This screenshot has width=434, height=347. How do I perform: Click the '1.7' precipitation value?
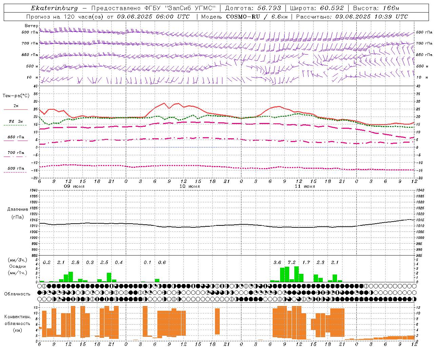tap(306, 263)
